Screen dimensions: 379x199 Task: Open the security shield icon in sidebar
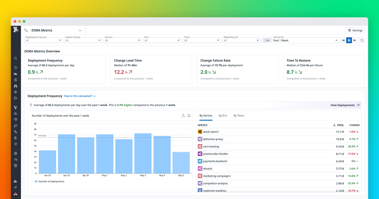pos(15,138)
